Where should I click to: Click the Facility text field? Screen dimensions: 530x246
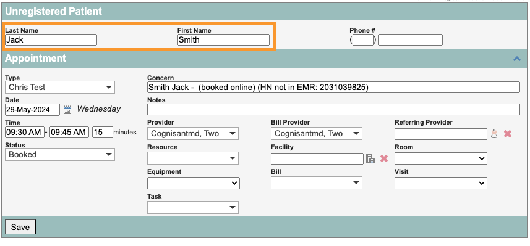tap(317, 158)
